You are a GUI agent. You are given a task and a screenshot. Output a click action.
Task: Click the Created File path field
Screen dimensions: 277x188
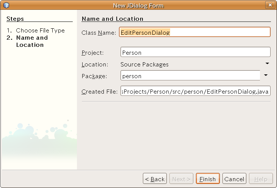[195, 92]
